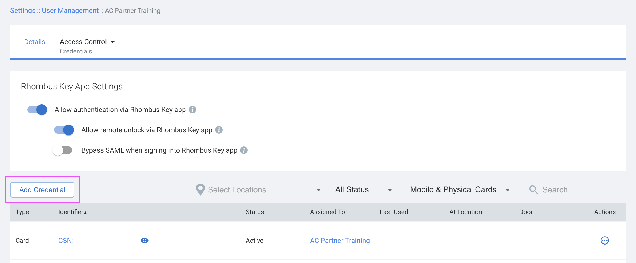The height and width of the screenshot is (263, 636).
Task: Select Credentials under Access Control
Action: [76, 51]
